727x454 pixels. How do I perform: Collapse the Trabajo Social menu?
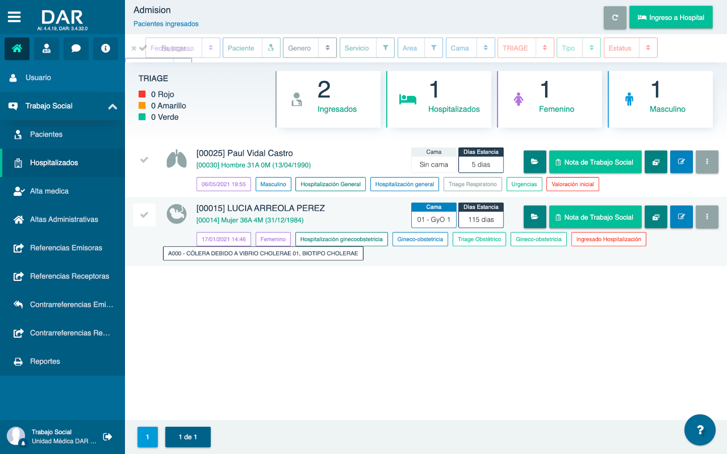(x=113, y=106)
